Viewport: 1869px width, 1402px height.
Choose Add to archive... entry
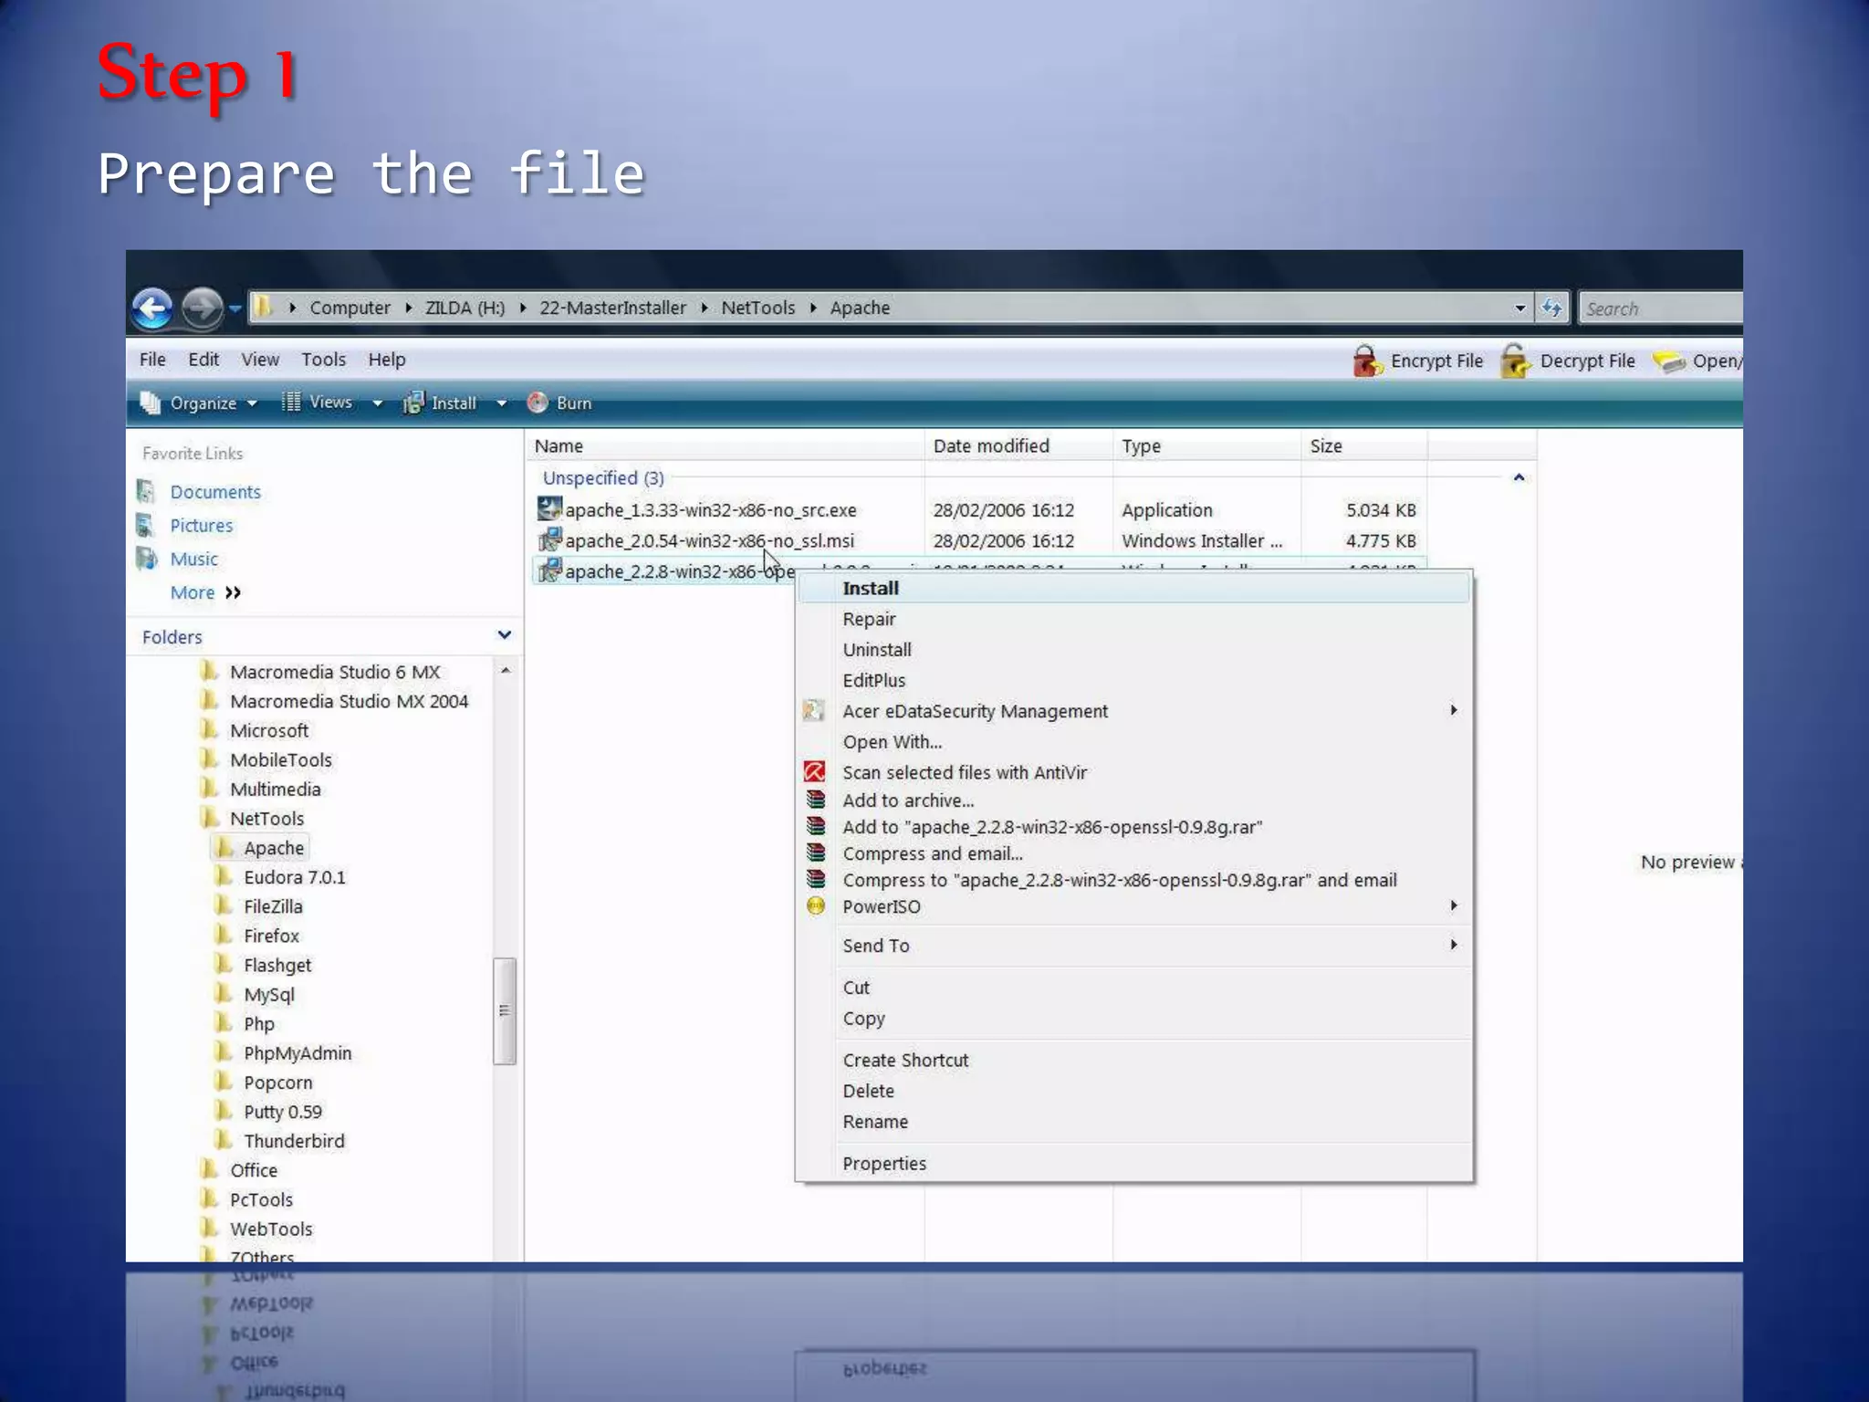(x=1133, y=800)
